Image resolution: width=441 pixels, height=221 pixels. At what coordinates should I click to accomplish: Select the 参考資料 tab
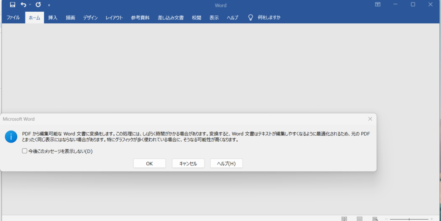(x=140, y=17)
